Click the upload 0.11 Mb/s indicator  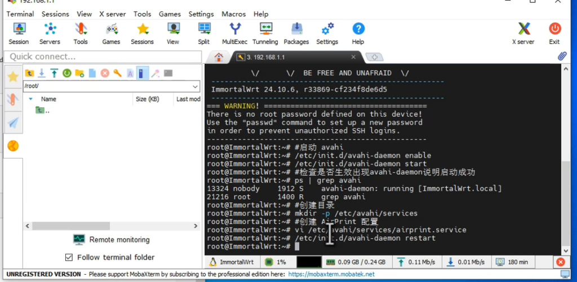[416, 262]
